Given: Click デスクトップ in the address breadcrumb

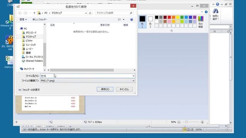Looking at the screenshot, I should coord(57,13).
